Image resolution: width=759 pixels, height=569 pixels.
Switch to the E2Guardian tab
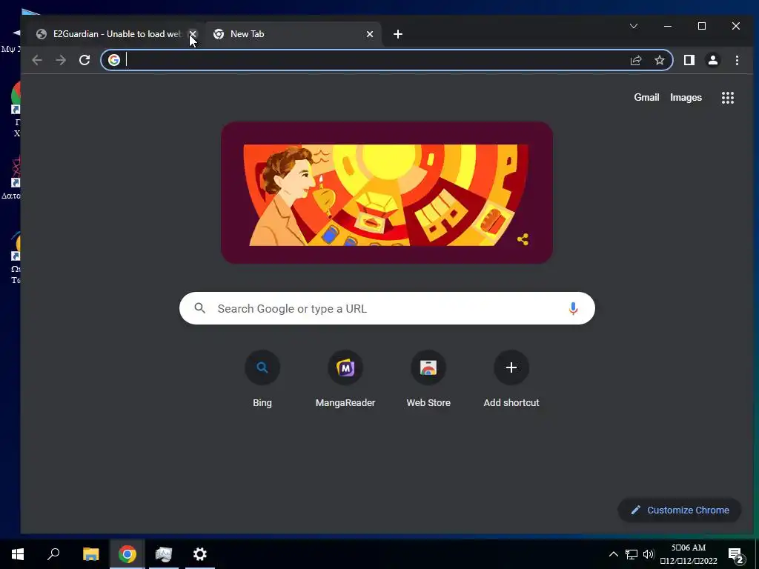(115, 34)
